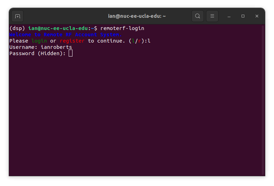Maximize the terminal window

pyautogui.click(x=243, y=16)
